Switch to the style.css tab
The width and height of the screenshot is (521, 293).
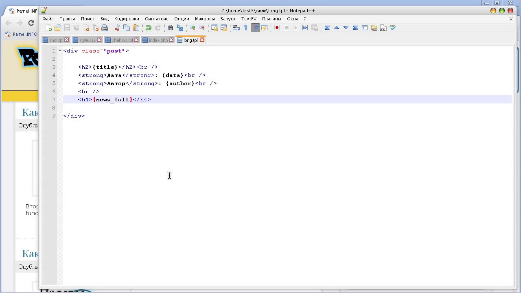(87, 40)
